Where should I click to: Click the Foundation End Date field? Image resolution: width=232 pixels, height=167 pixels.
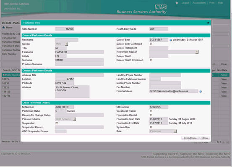[159, 123]
